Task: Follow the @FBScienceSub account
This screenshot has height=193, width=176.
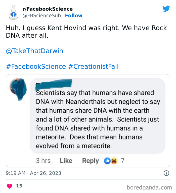Action: point(74,15)
